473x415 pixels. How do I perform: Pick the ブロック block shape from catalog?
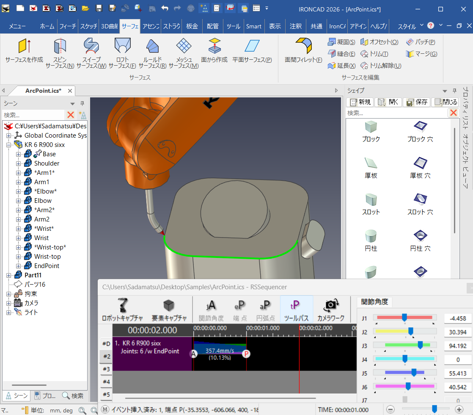371,131
